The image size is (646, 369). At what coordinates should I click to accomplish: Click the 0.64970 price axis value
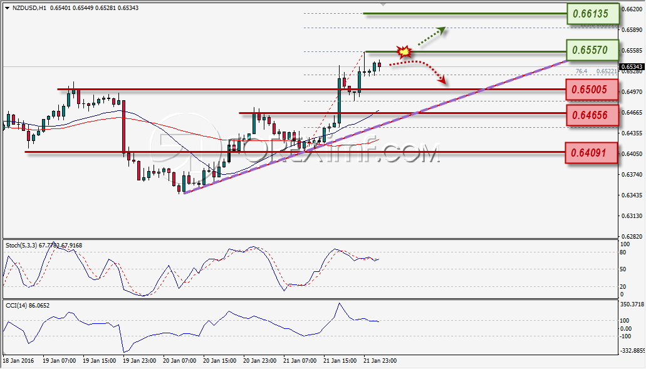632,92
